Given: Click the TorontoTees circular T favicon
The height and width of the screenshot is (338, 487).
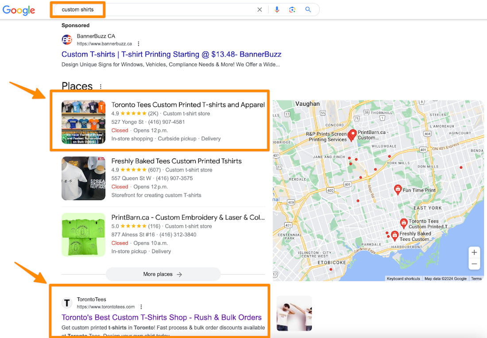Looking at the screenshot, I should 67,303.
